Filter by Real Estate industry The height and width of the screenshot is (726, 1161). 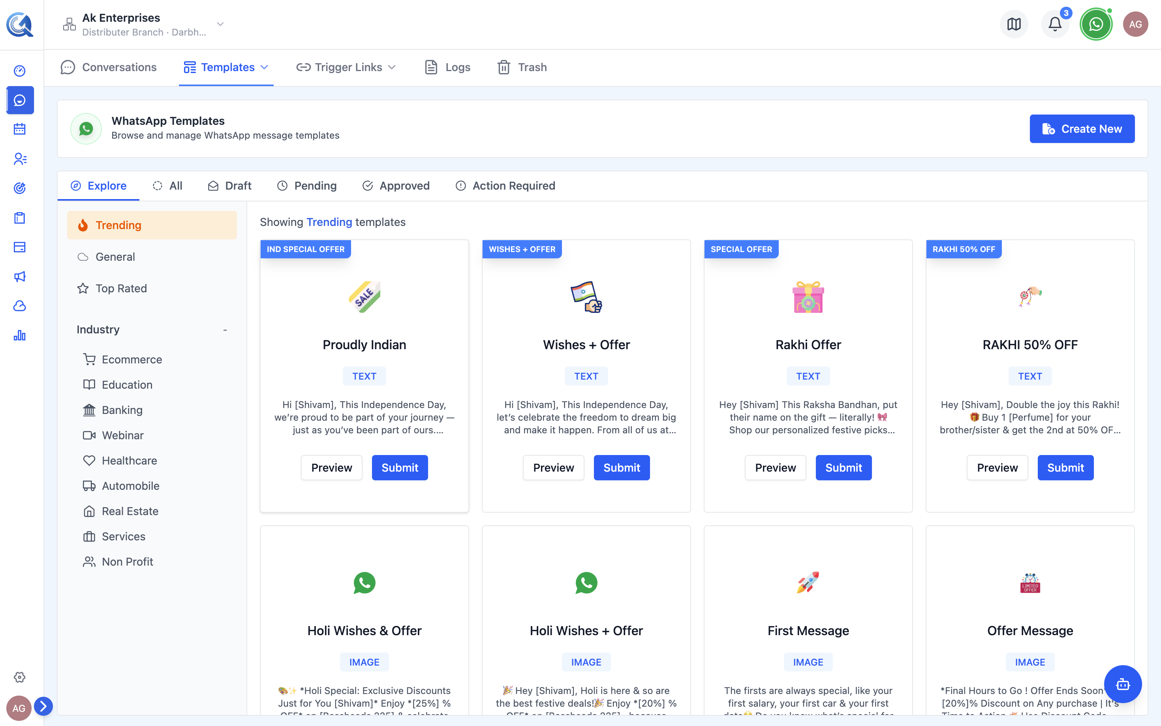click(x=120, y=512)
